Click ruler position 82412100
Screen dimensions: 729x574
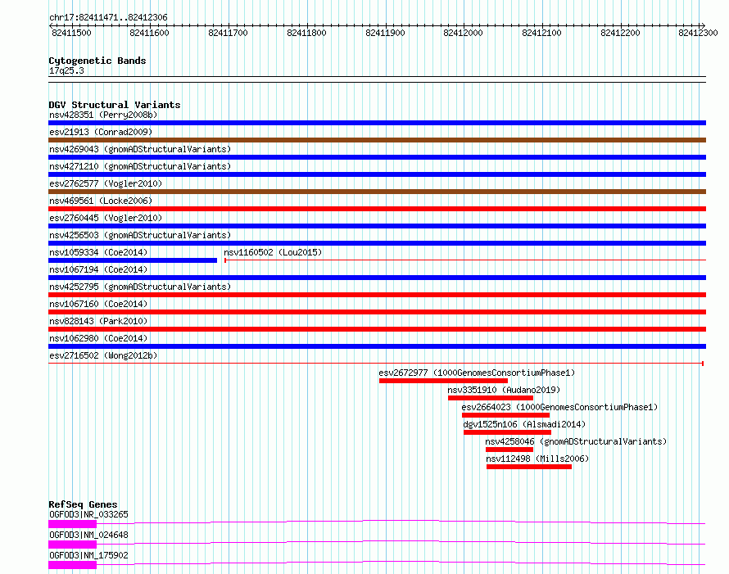[541, 33]
